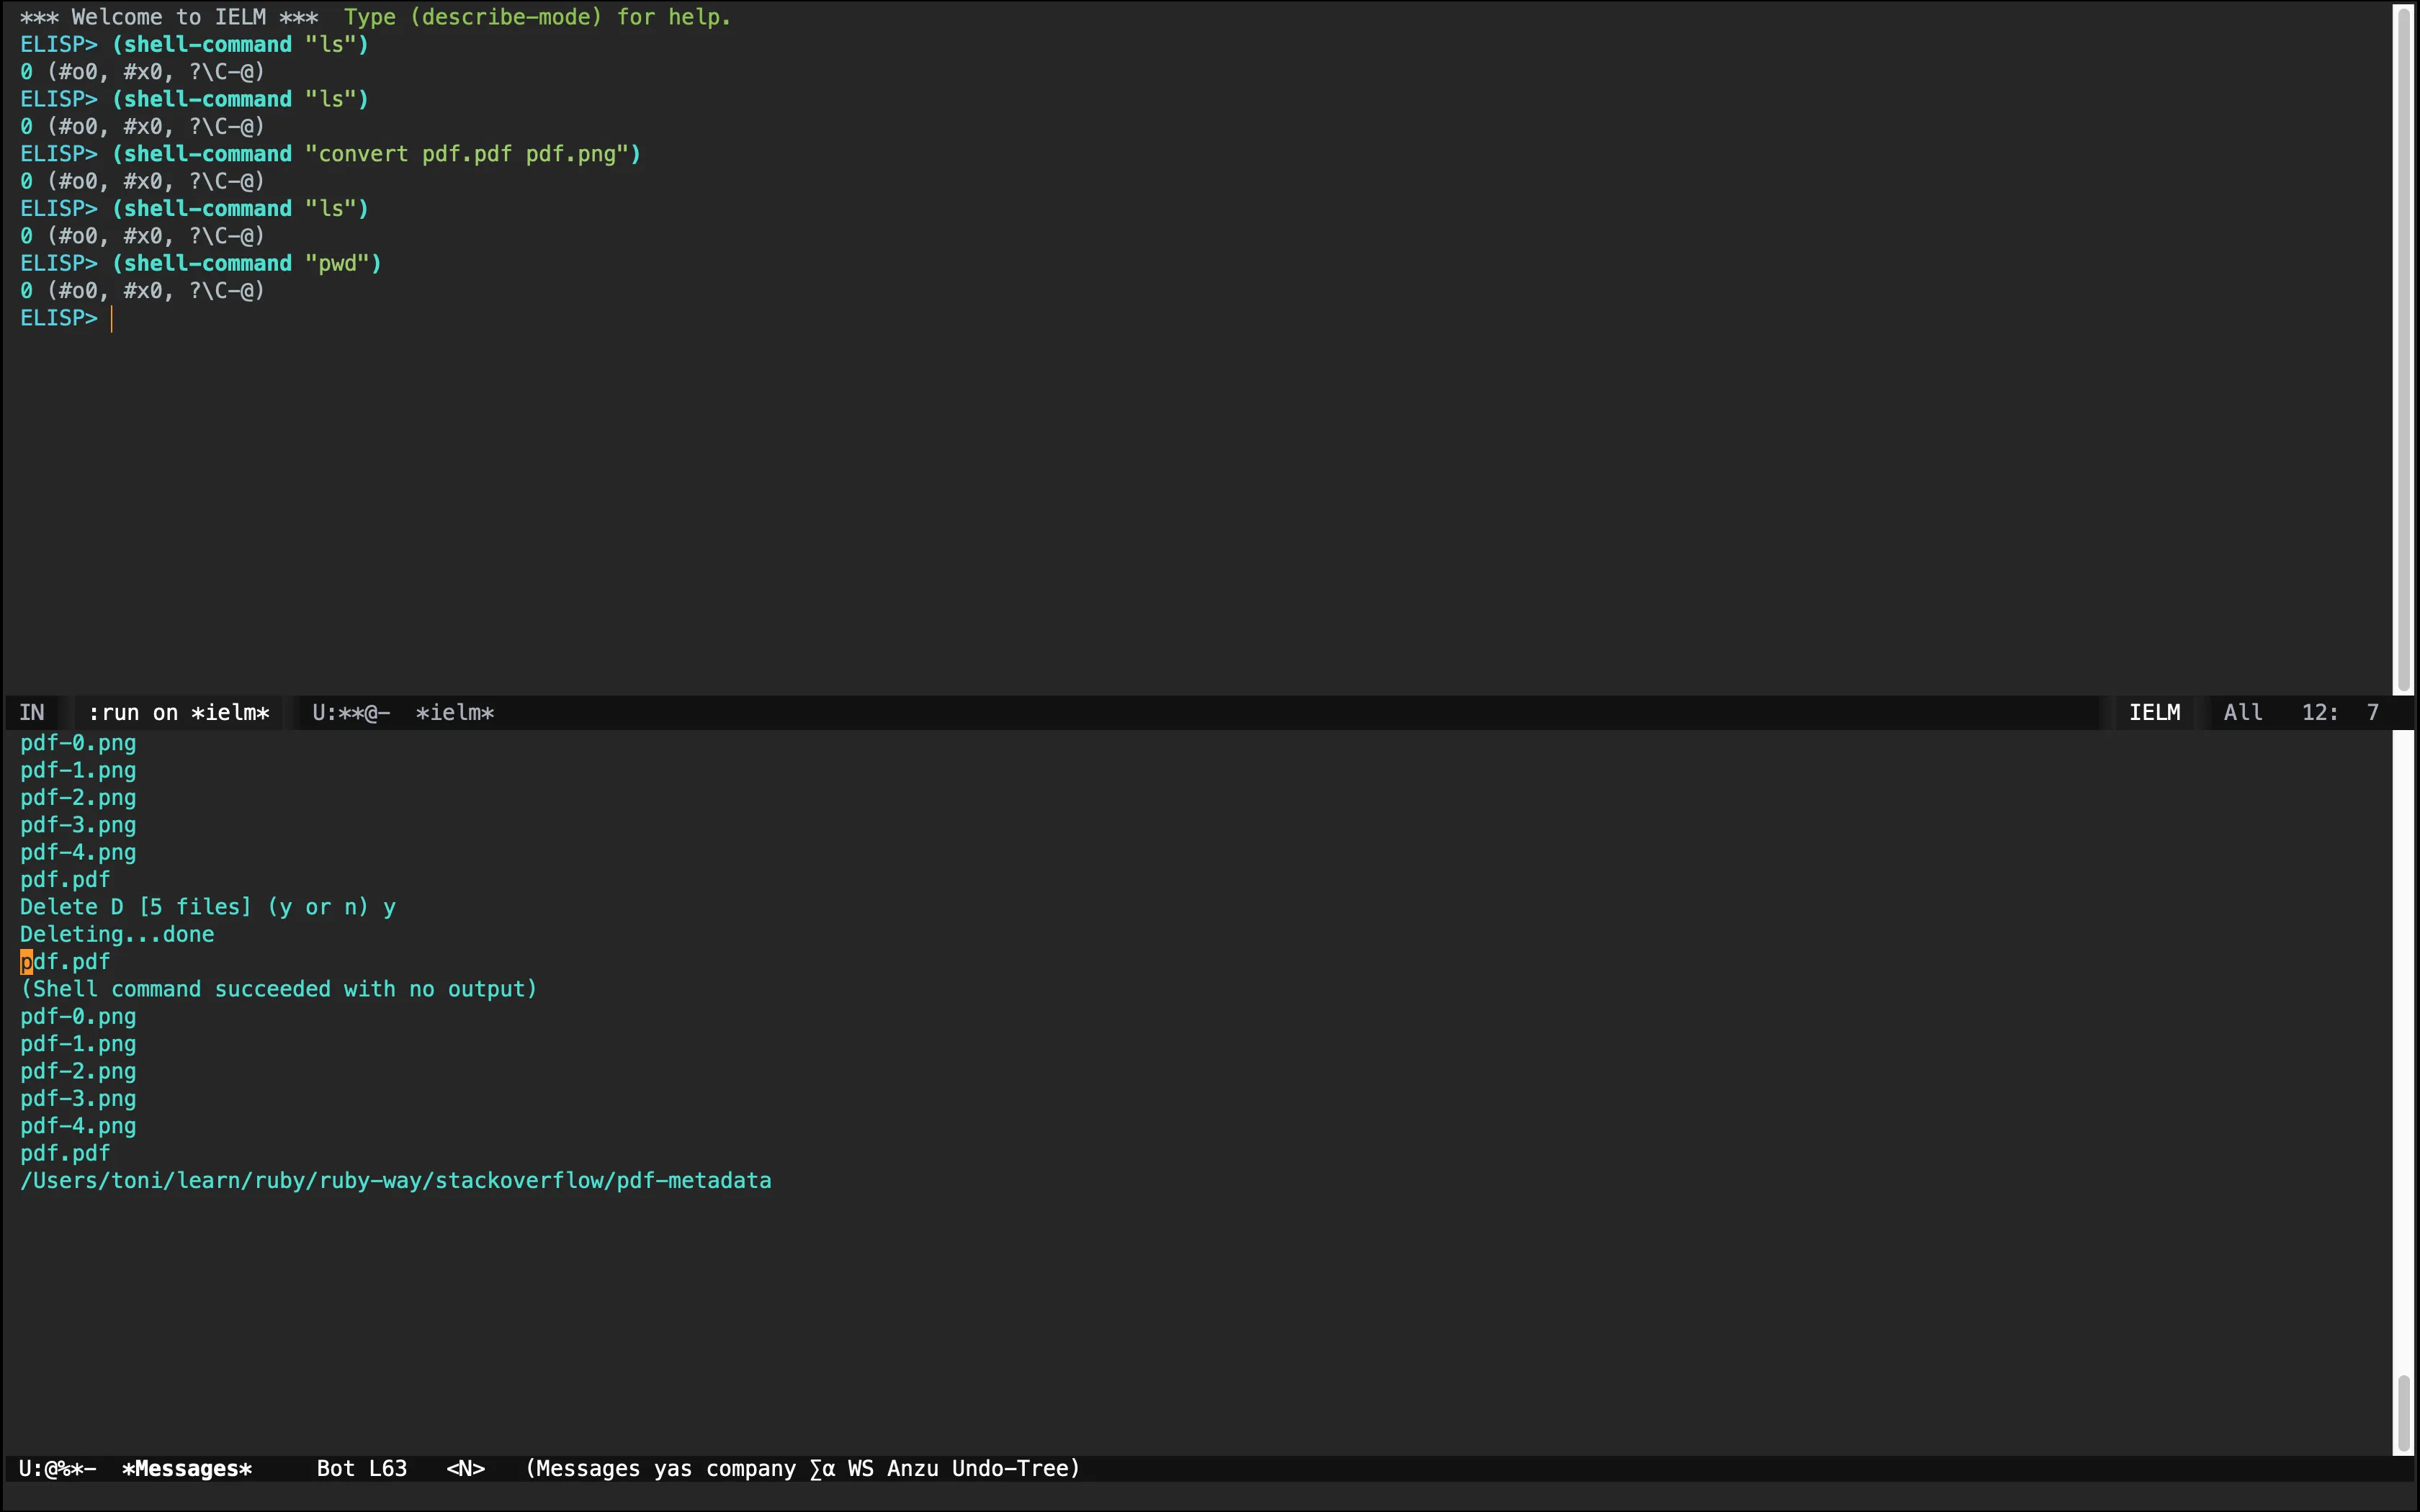
Task: Click the *Messages* buffer name in mode line
Action: pos(187,1468)
